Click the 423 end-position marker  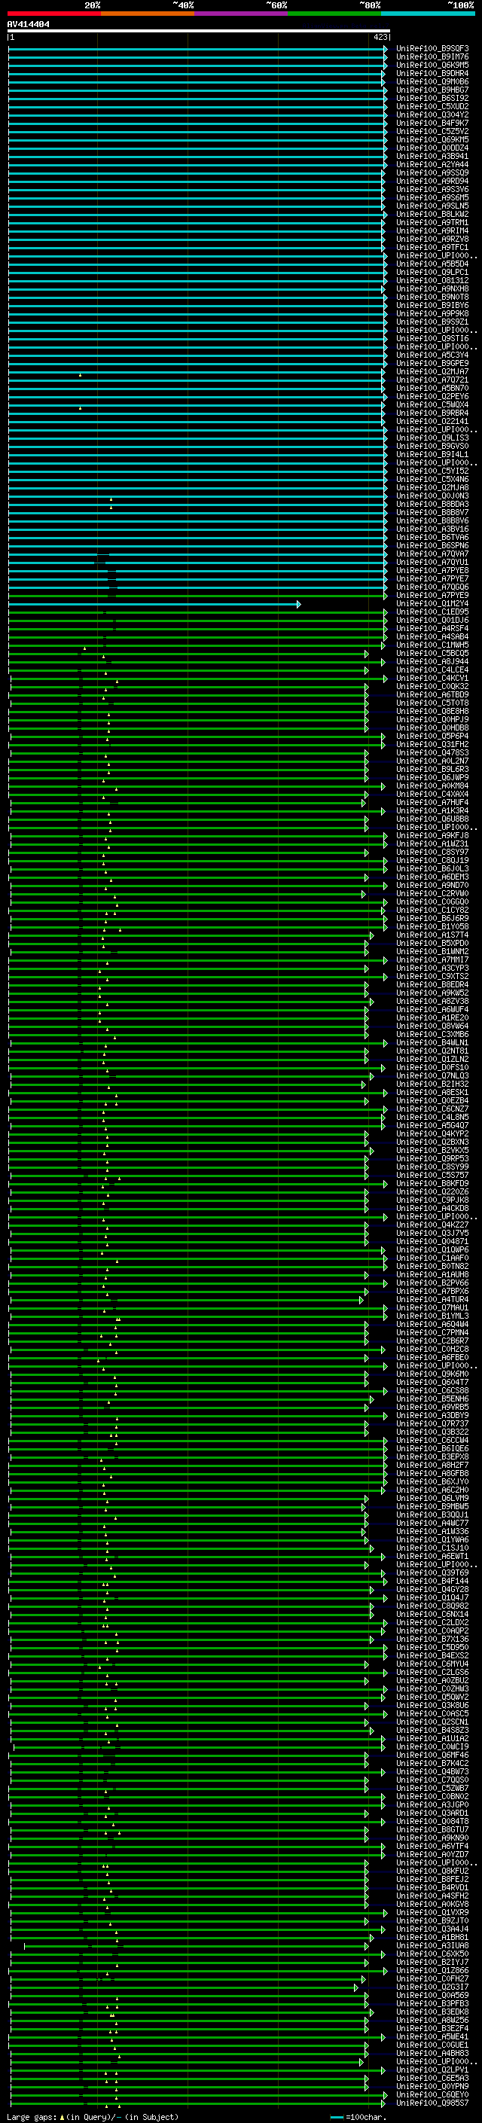pyautogui.click(x=380, y=37)
